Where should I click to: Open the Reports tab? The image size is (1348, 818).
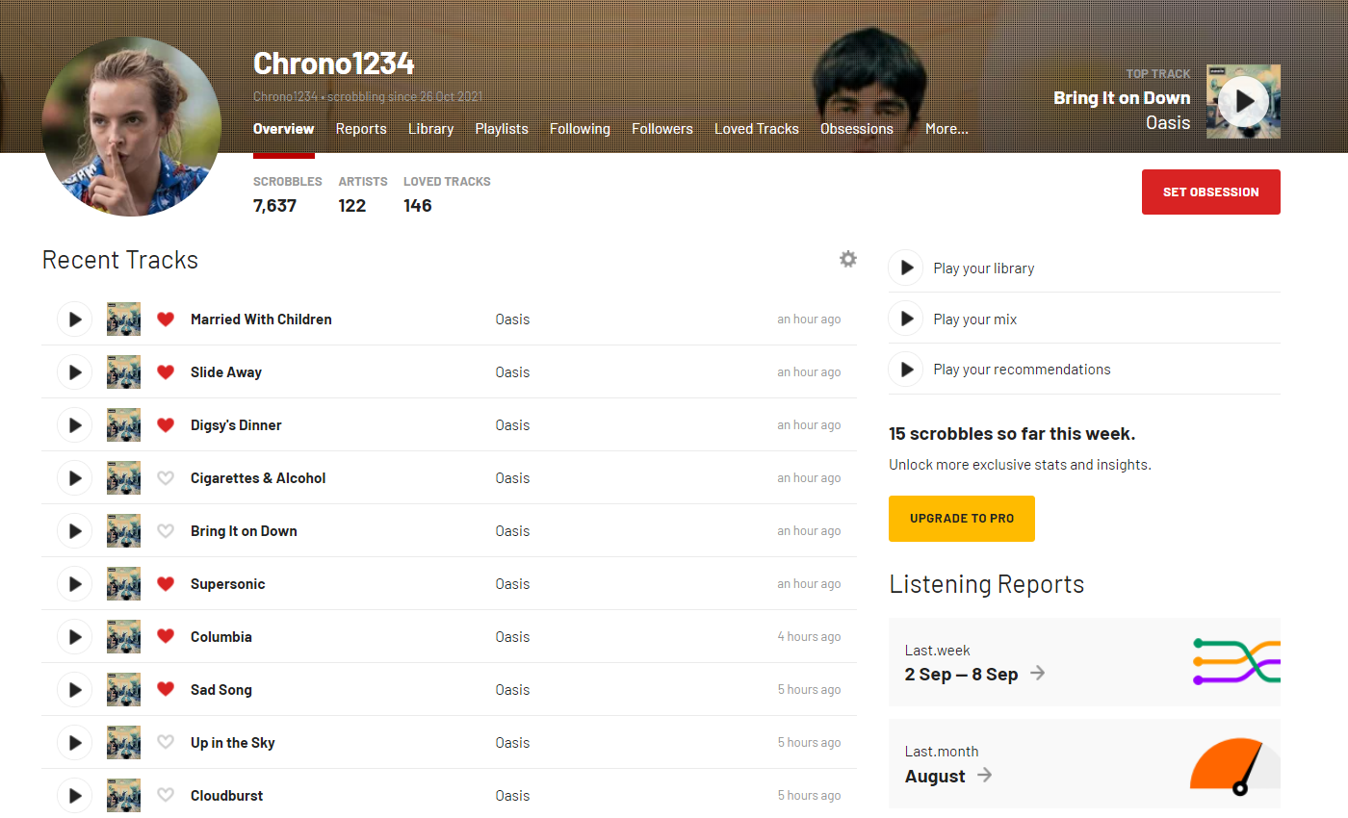(x=361, y=129)
